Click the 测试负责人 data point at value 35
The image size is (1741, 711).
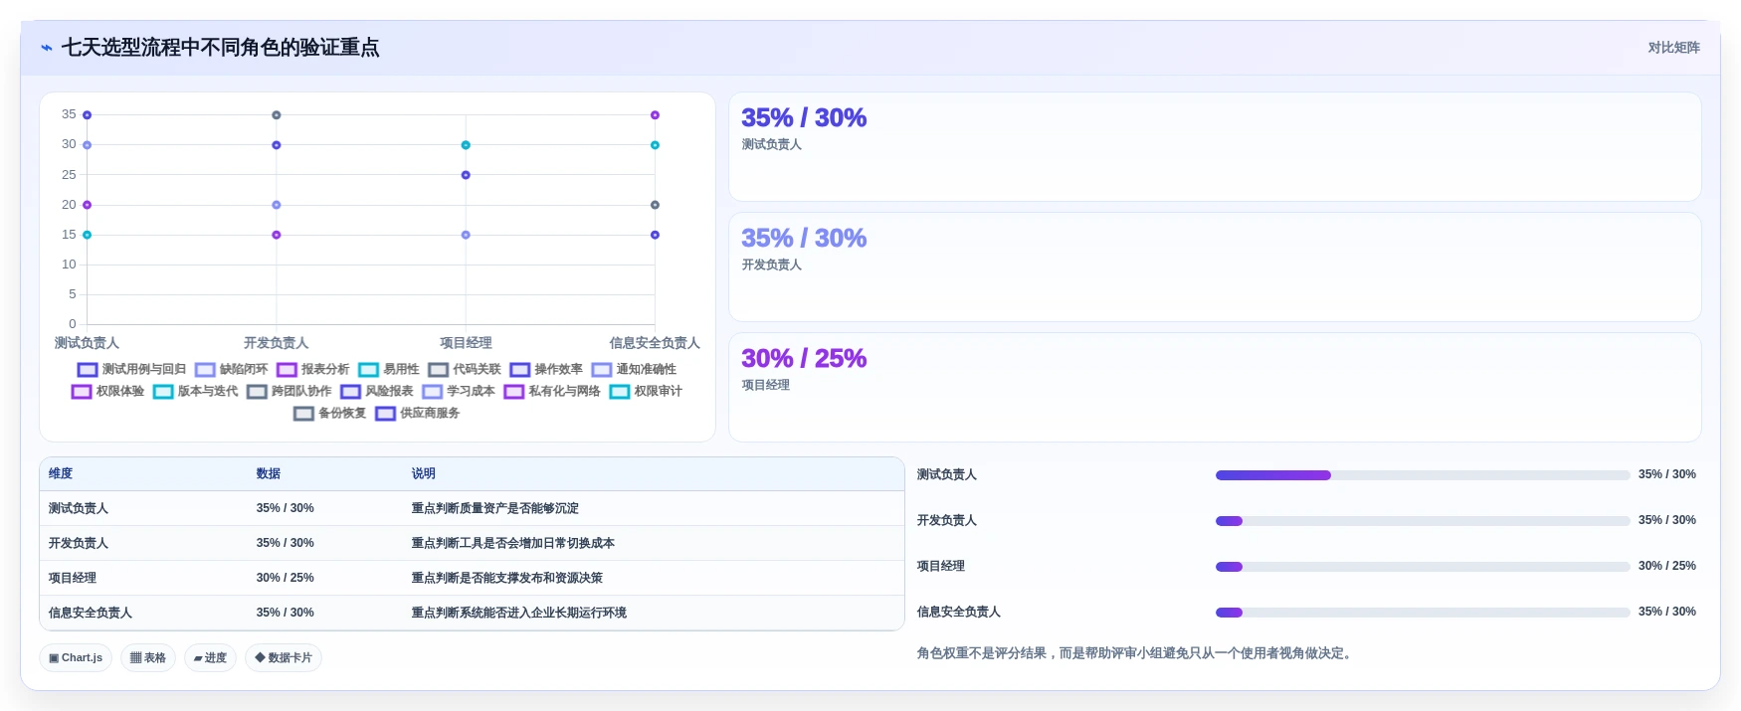(87, 115)
